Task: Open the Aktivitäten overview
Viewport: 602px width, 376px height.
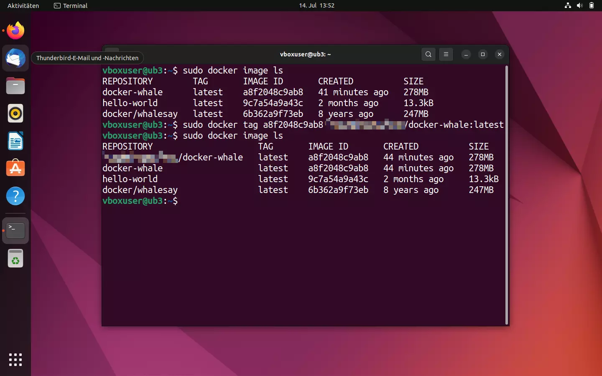Action: pyautogui.click(x=22, y=5)
